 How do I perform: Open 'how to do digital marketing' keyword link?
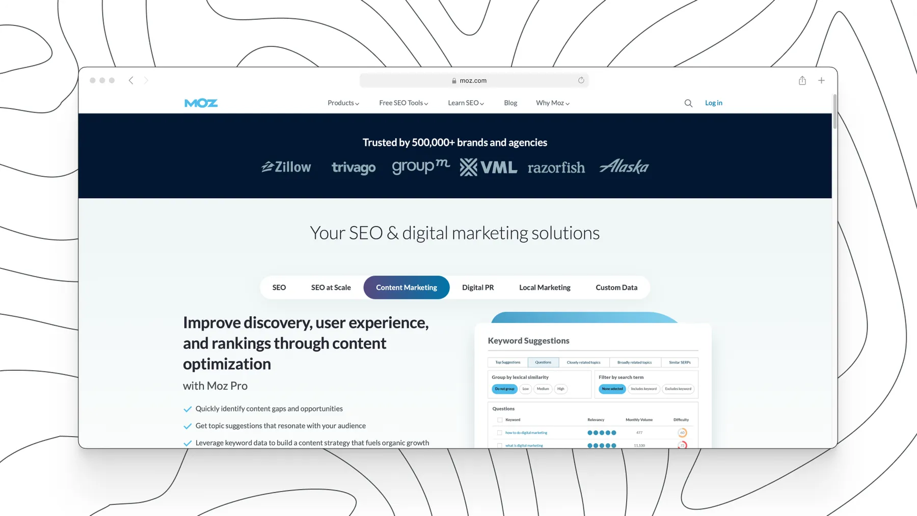coord(526,432)
